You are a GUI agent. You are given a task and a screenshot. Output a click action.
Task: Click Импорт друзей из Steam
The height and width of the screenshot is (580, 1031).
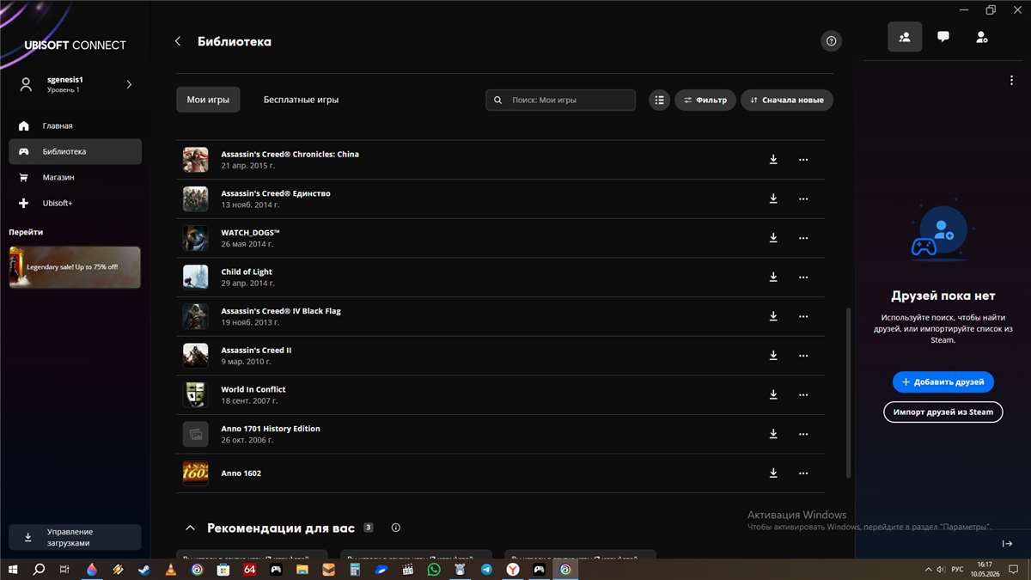943,412
